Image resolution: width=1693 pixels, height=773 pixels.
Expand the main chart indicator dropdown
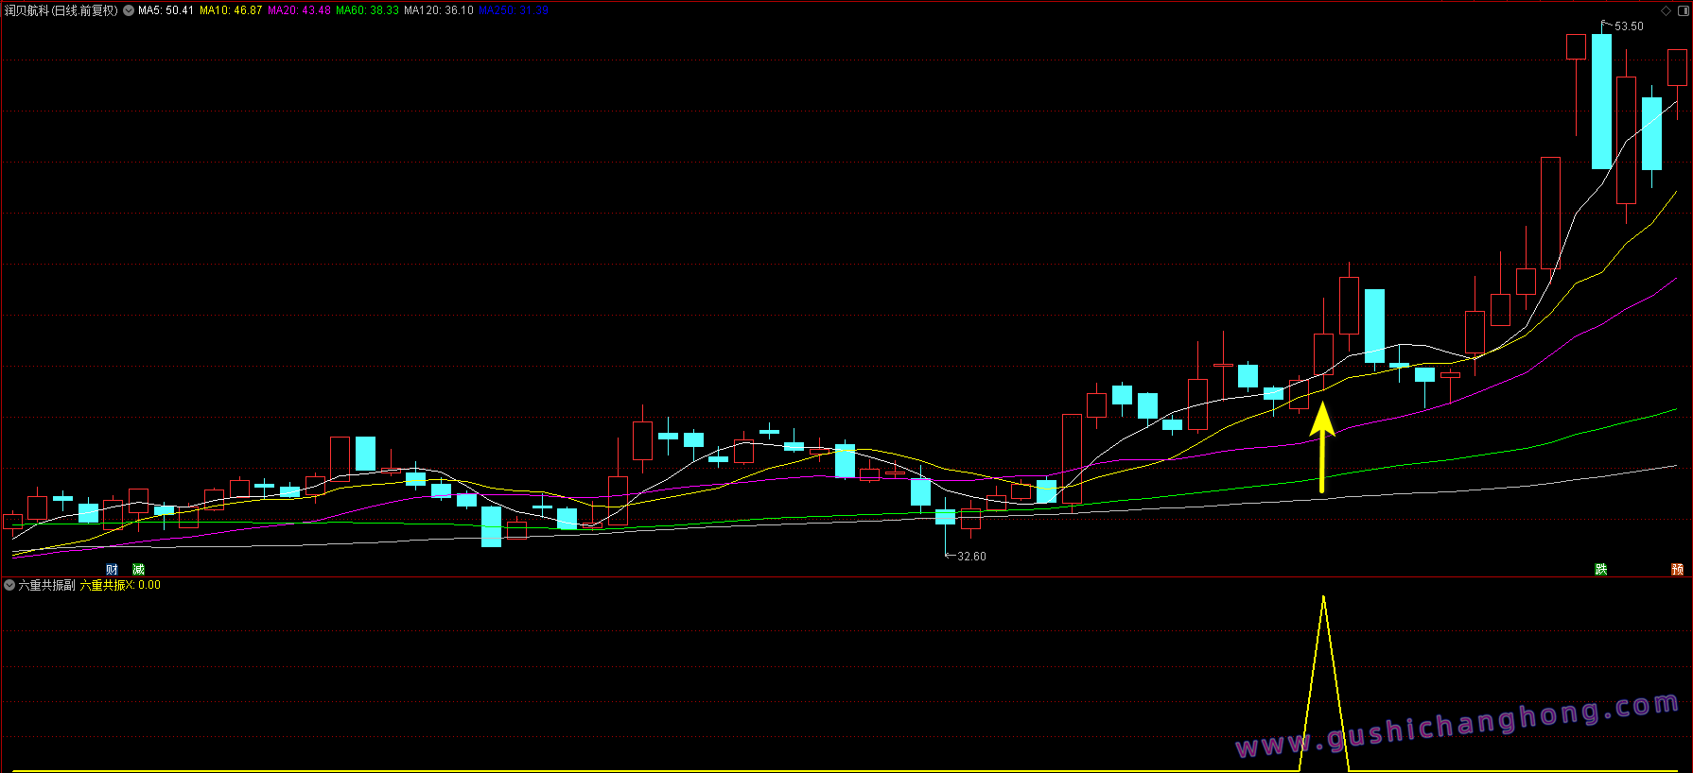pos(129,10)
